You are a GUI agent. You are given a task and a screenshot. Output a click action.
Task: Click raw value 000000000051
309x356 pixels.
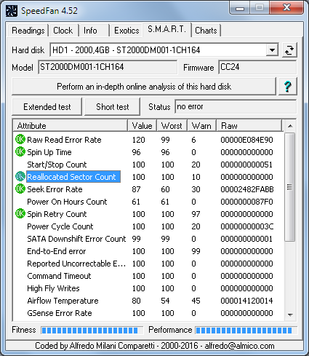click(246, 165)
